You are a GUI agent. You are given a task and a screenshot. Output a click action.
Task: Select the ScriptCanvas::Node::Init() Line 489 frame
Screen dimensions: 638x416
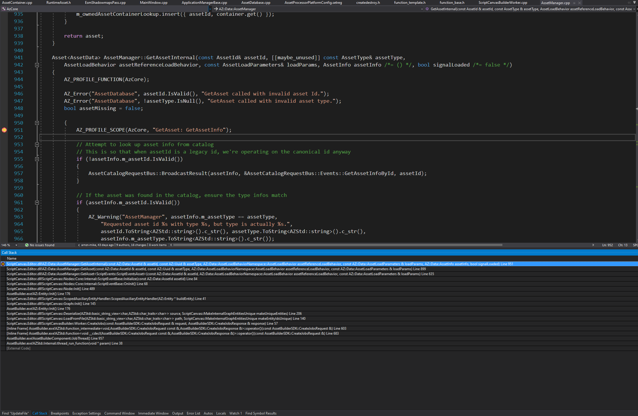tap(319, 289)
